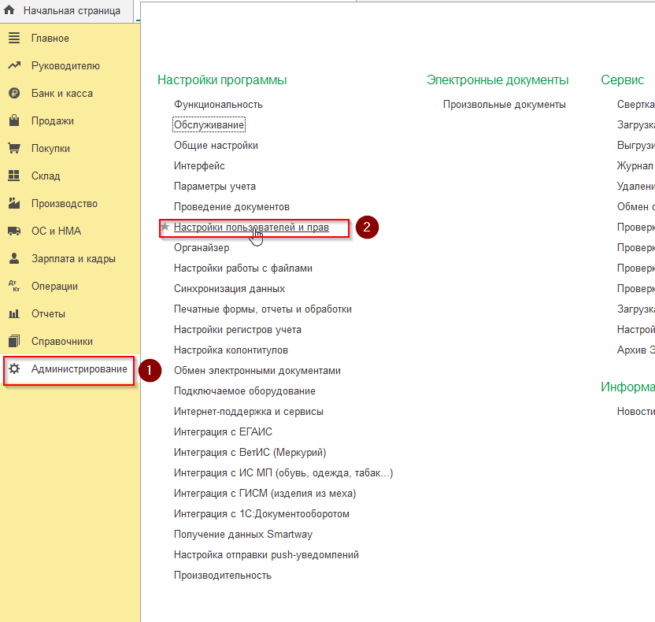655x622 pixels.
Task: Open Настройки пользователей и прав link
Action: coord(251,228)
